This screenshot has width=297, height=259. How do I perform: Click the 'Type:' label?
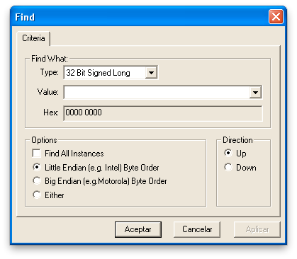tap(49, 72)
